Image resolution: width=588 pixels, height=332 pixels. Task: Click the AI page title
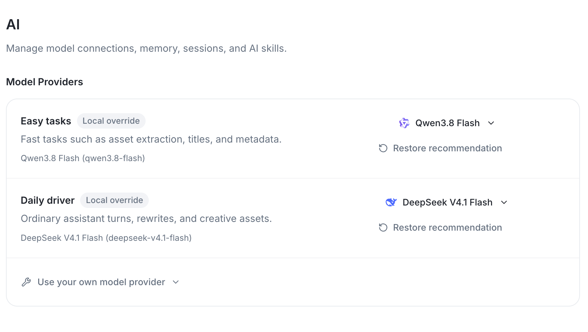13,24
